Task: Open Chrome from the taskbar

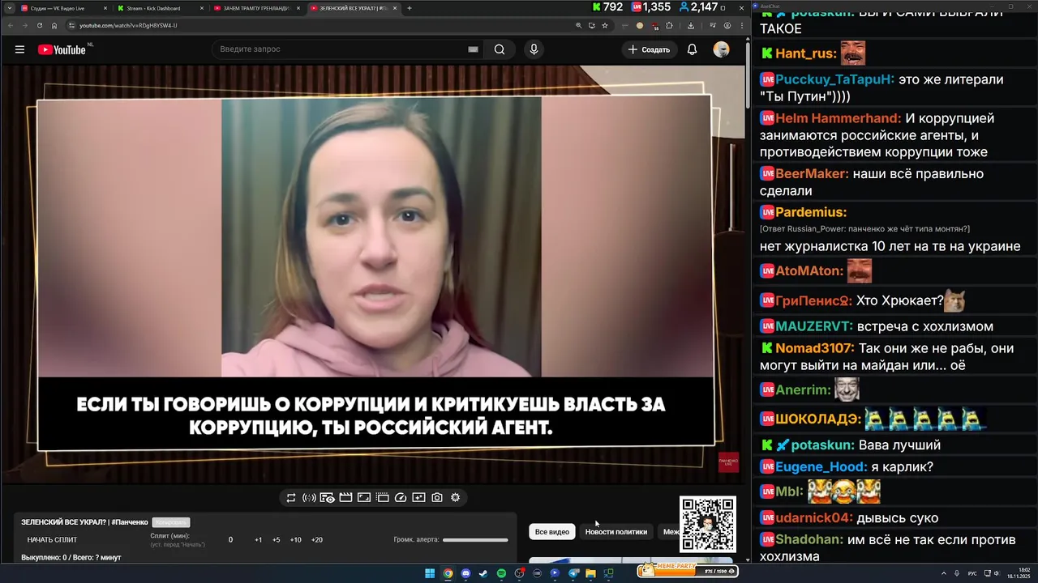Action: point(448,573)
